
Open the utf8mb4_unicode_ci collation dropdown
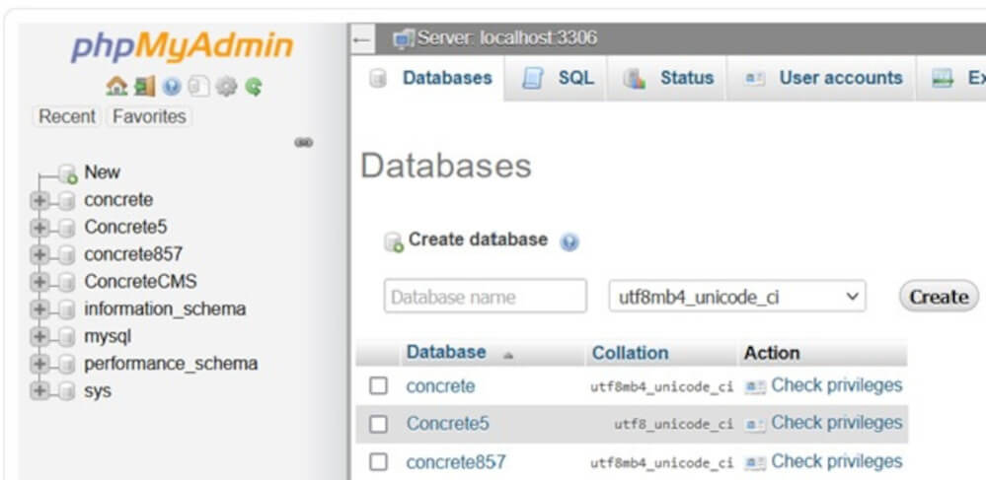tap(737, 297)
